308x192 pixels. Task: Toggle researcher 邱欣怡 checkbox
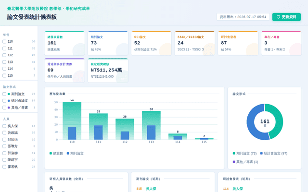click(4, 140)
